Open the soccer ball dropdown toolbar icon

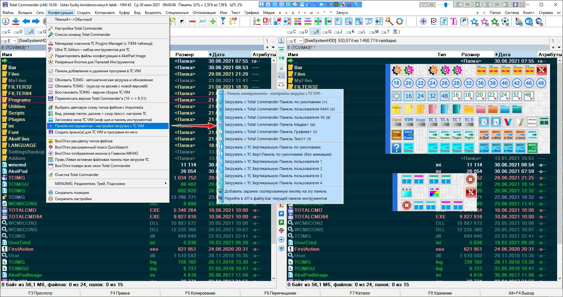(505, 21)
